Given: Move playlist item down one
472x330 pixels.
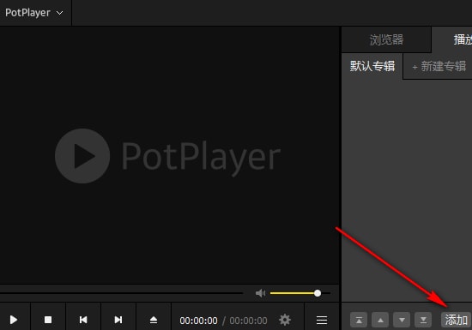Looking at the screenshot, I should click(x=402, y=320).
